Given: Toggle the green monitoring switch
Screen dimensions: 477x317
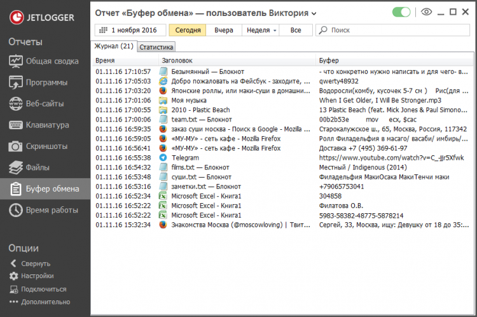Looking at the screenshot, I should coord(401,12).
